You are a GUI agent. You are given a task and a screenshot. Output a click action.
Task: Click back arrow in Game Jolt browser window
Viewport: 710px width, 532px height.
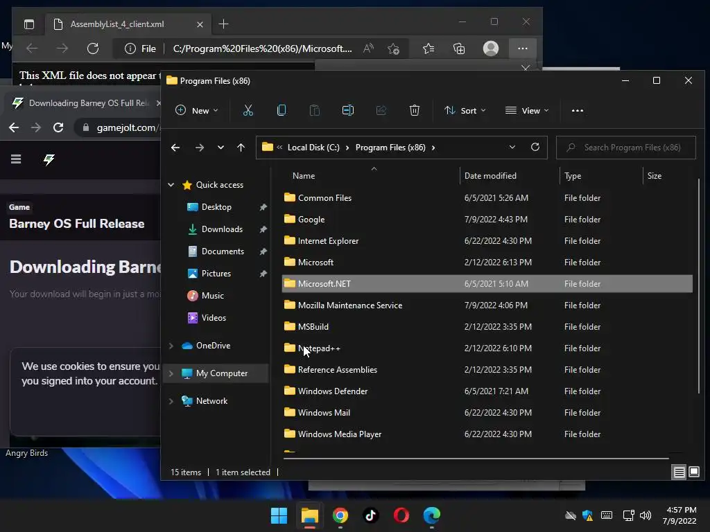14,127
